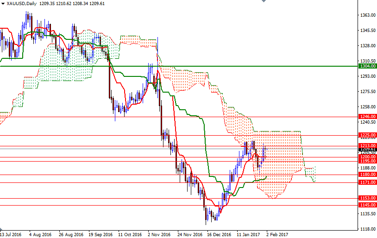
Task: Click the 2 Nov 2016 date label
Action: click(159, 234)
